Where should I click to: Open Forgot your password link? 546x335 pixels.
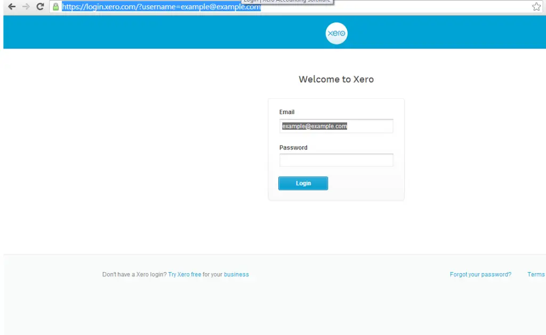point(480,274)
